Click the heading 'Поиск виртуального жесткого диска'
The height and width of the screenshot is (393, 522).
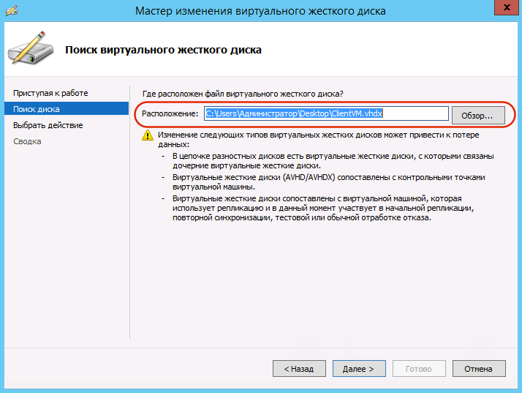164,50
